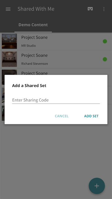Cancel the Add a Shared Set dialog

(x=62, y=116)
